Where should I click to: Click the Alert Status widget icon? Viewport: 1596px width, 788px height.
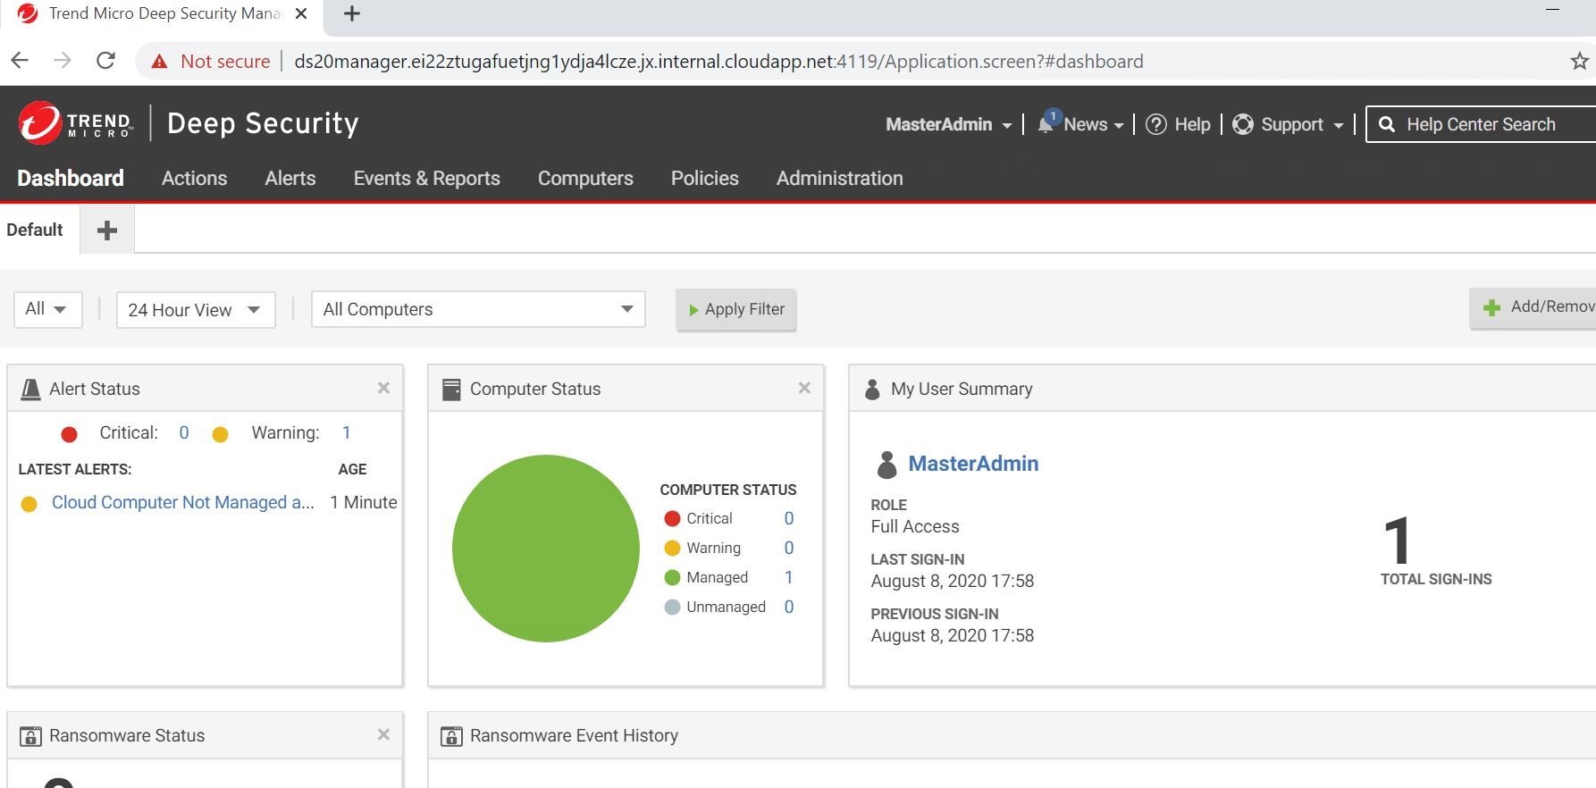(31, 390)
